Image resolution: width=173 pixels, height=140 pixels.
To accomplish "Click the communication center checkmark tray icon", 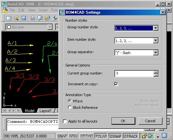I will [151, 136].
